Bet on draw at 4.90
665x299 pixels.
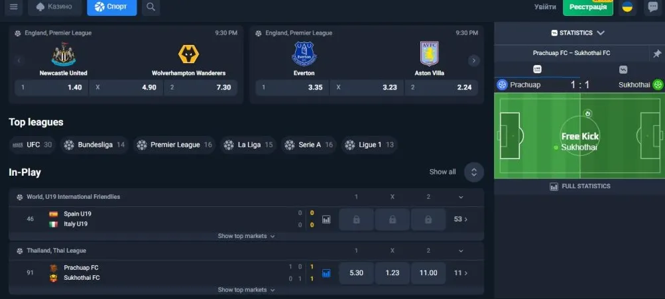click(126, 88)
